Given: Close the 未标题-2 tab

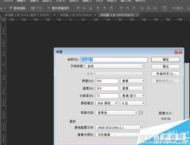Looking at the screenshot, I should tap(95, 15).
